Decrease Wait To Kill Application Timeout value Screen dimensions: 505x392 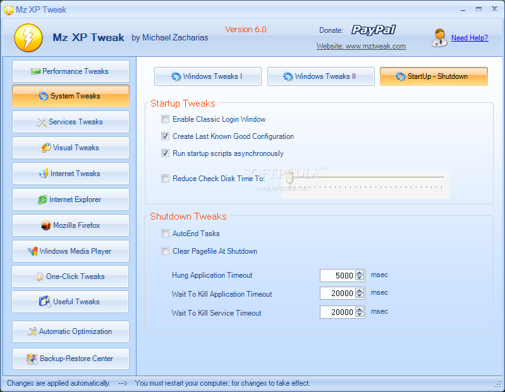[360, 295]
